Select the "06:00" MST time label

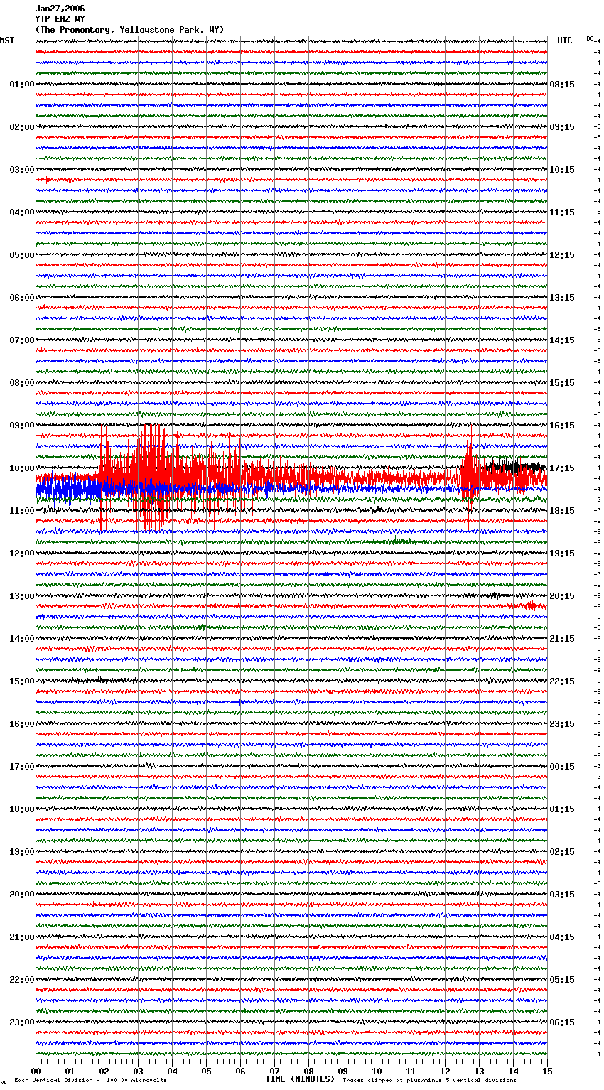coord(22,298)
